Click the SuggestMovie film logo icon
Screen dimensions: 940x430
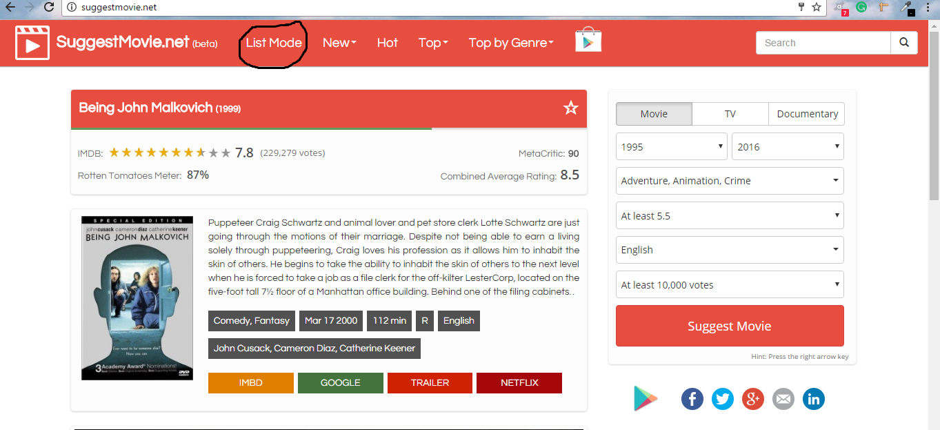point(32,43)
